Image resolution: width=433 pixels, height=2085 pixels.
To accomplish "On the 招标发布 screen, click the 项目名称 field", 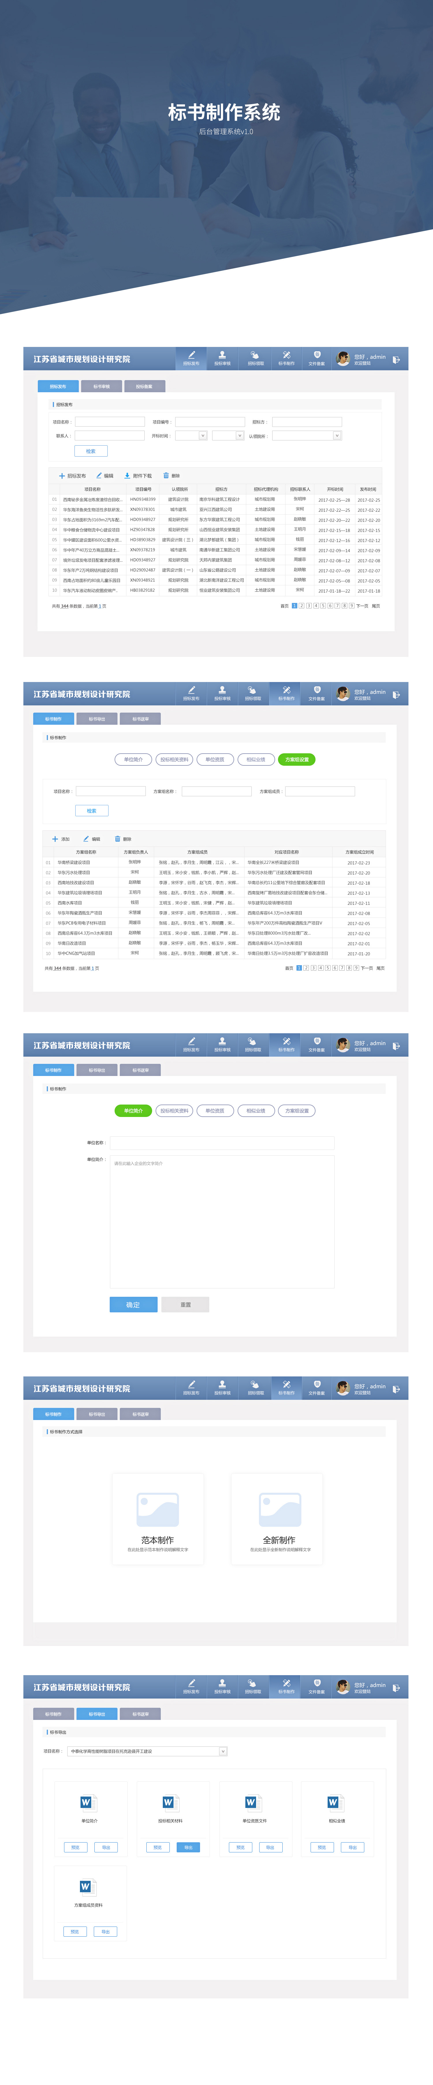I will coord(110,422).
